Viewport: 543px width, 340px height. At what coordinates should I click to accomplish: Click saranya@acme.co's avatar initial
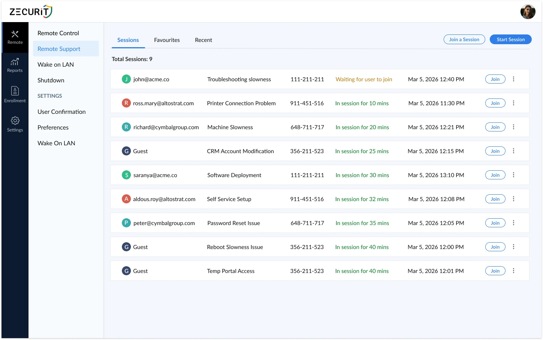(126, 175)
